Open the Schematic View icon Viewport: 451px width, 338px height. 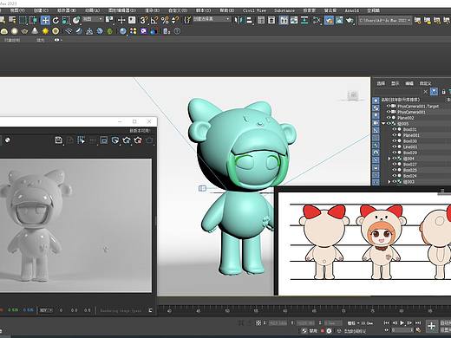304,20
